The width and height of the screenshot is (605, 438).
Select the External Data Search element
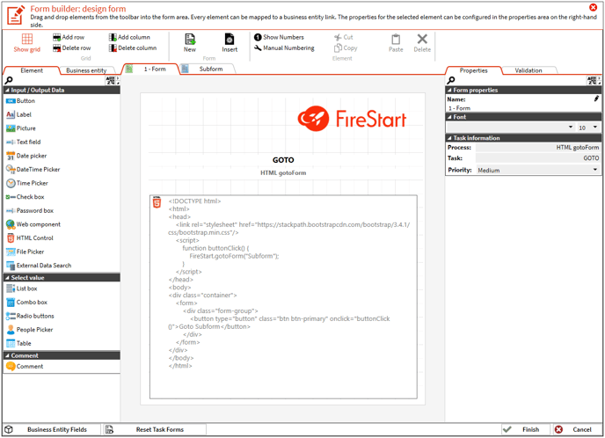(39, 266)
